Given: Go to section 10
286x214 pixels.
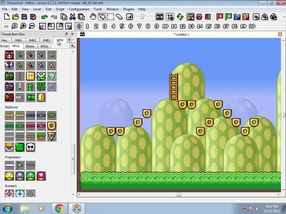Looking at the screenshot, I should (165, 26).
